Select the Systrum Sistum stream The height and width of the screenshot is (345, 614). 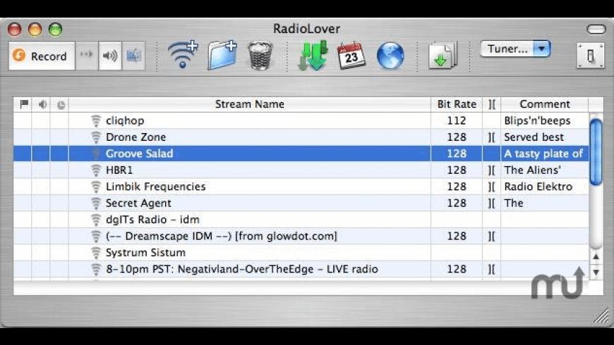301,252
